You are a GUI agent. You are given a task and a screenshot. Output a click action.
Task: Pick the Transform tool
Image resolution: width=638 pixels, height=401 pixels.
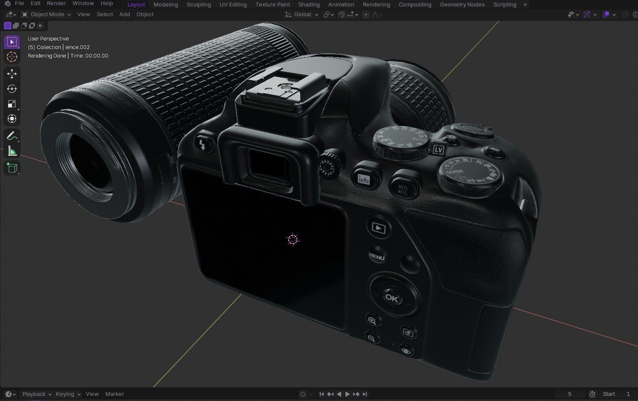click(12, 119)
